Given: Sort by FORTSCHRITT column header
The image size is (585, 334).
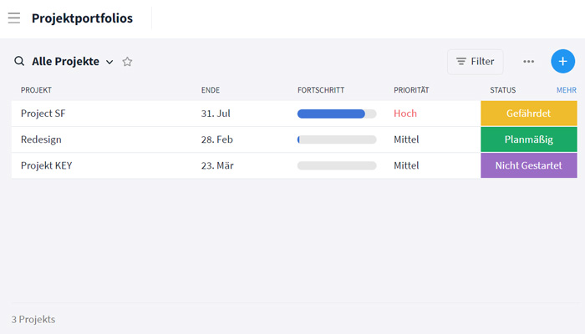Looking at the screenshot, I should point(321,90).
